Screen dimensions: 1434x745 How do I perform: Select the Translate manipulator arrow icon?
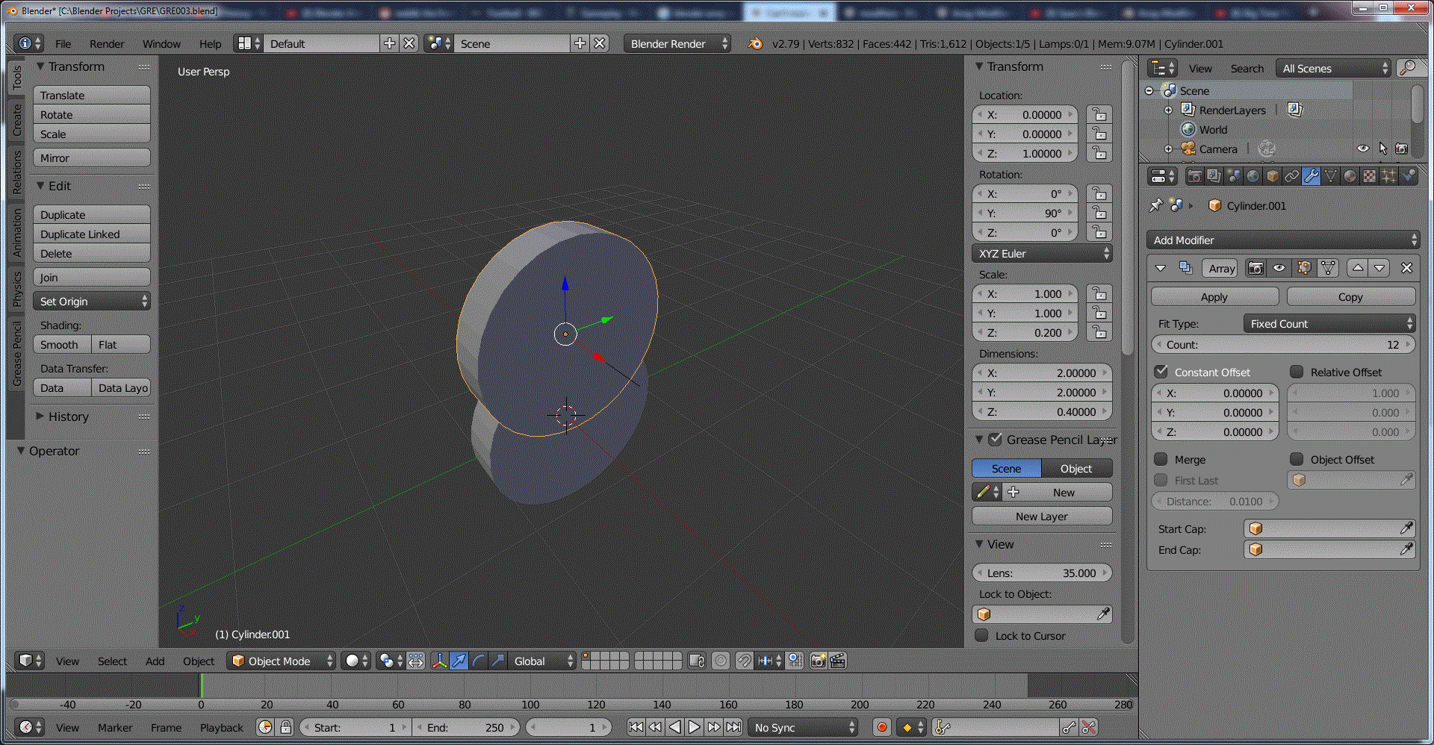point(459,661)
